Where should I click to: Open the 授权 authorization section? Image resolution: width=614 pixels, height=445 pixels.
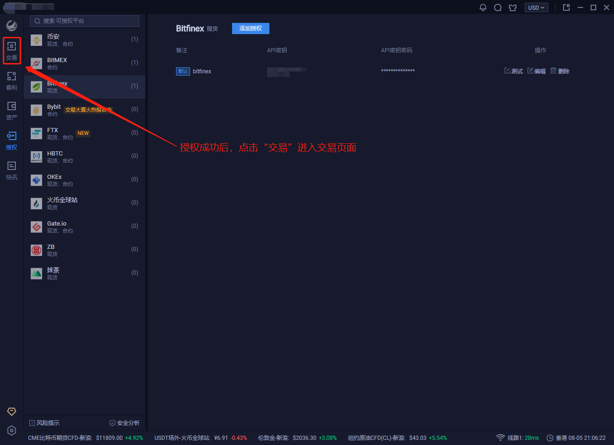click(12, 141)
